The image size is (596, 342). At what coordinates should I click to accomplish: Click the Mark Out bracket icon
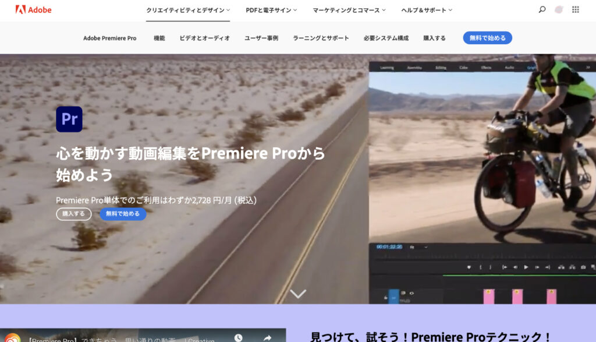click(x=490, y=267)
